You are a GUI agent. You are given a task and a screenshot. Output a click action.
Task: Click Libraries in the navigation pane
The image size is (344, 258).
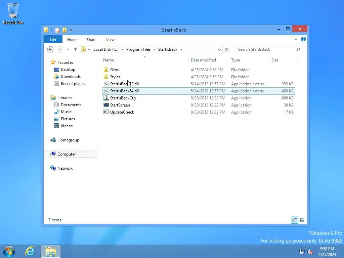65,98
